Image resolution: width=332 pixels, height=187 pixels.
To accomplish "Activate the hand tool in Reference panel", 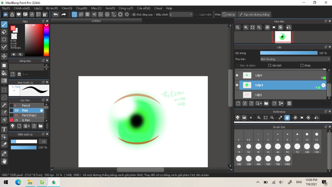I will pyautogui.click(x=287, y=118).
